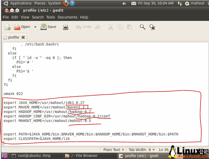This screenshot has height=159, width=209.
Task: Click the date and time clock
Action: click(x=156, y=3)
